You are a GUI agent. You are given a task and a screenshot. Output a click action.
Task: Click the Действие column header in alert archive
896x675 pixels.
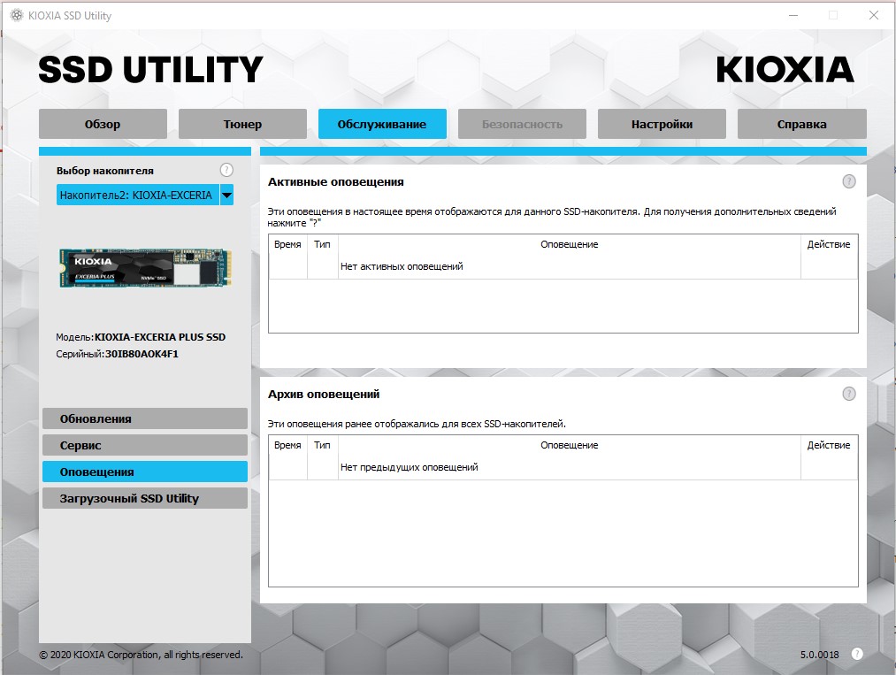click(829, 445)
